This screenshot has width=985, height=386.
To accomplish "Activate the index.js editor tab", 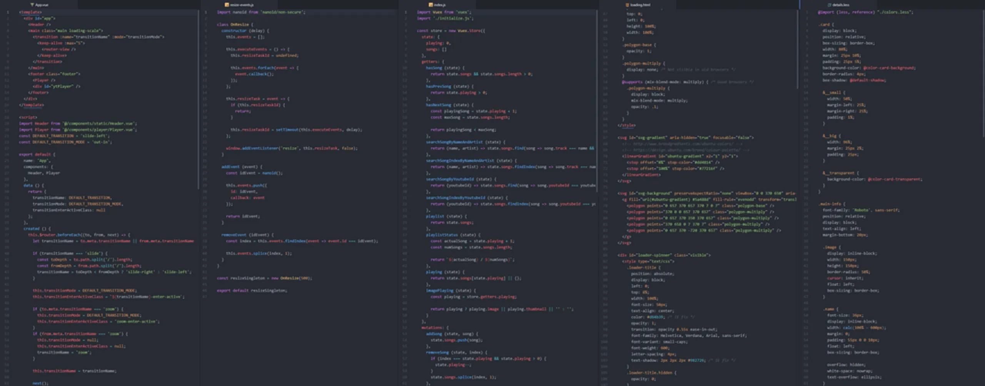I will pos(439,5).
